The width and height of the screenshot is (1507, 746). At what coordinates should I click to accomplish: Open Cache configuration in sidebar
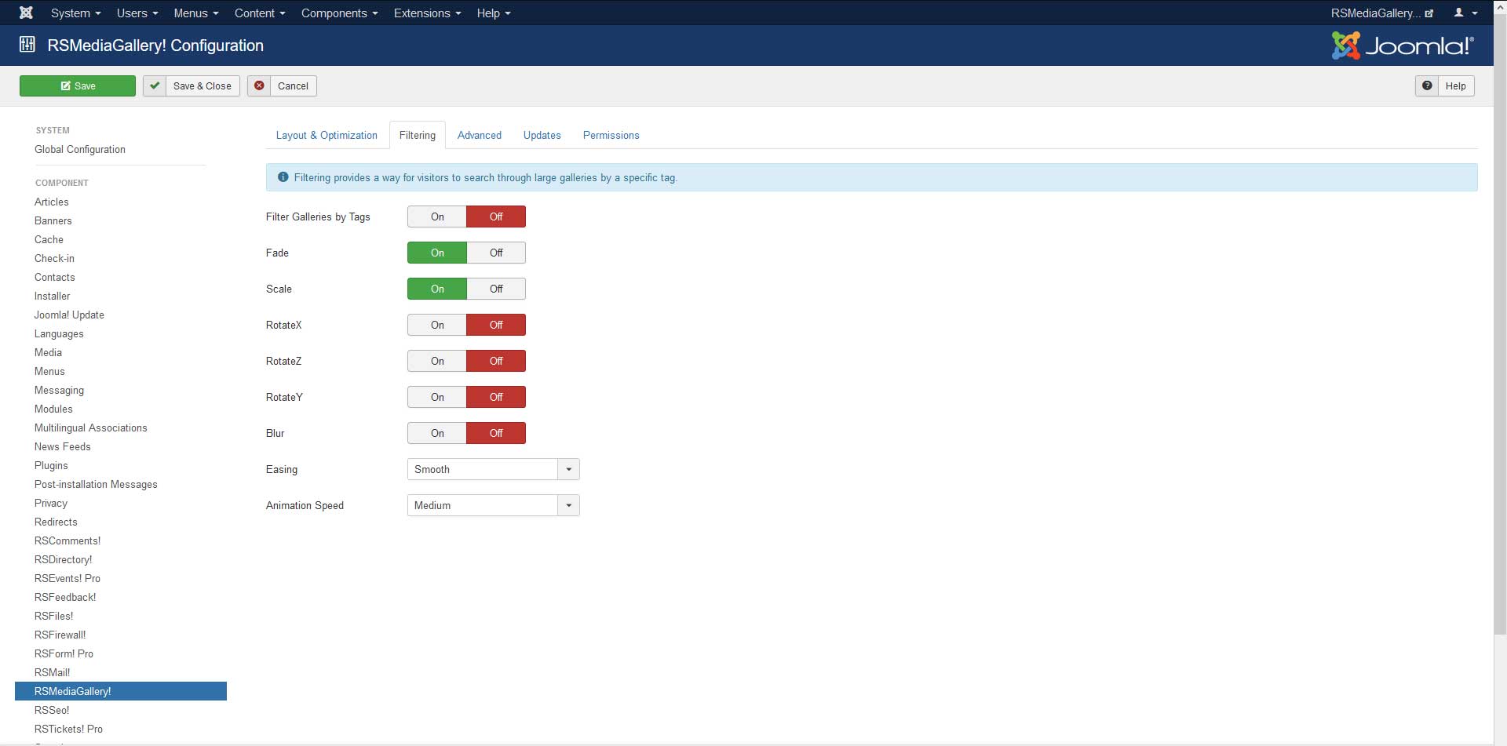click(x=49, y=239)
